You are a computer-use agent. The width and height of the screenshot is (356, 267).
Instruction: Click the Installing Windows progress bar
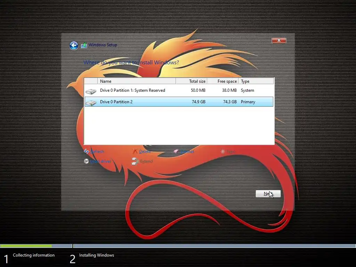(x=214, y=246)
